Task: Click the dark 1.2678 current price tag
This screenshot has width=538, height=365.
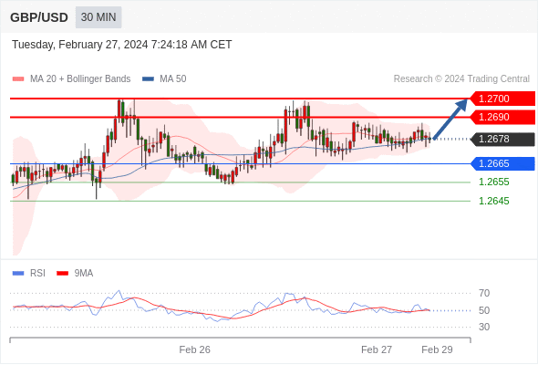Action: point(502,139)
